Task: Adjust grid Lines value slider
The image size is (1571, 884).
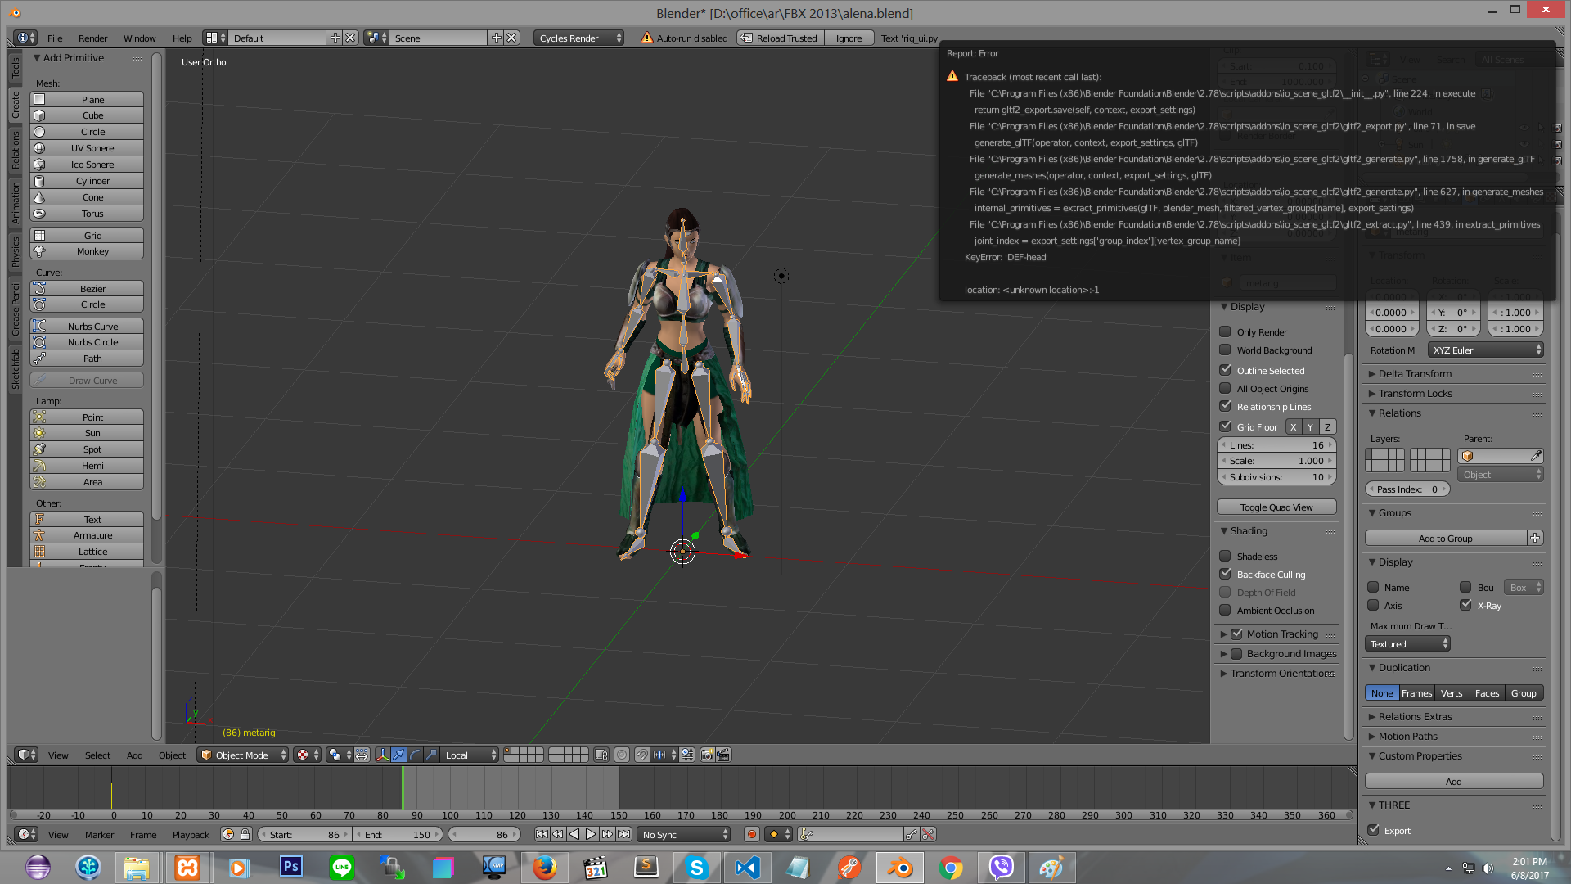Action: point(1276,444)
